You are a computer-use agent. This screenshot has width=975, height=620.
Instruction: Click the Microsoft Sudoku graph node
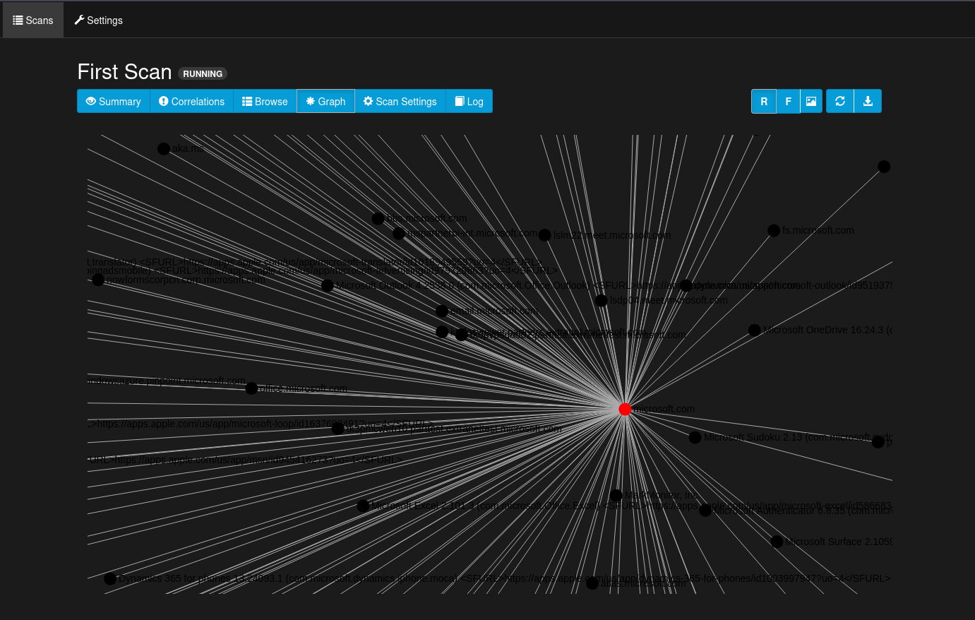[695, 437]
